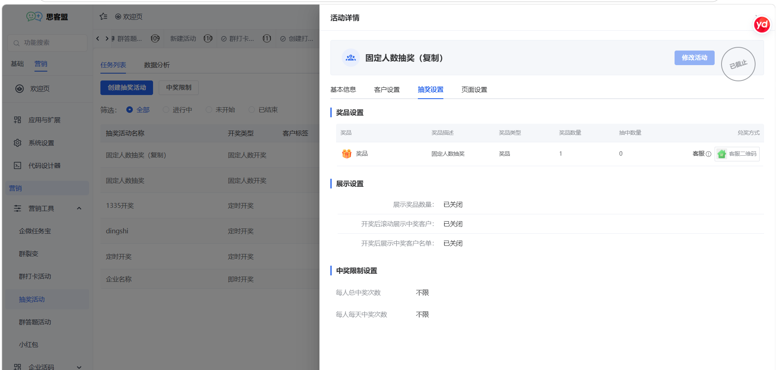
Task: Open the 抽奖设置 detail tab
Action: tap(431, 89)
